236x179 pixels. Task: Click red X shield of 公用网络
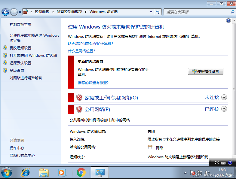(79, 109)
